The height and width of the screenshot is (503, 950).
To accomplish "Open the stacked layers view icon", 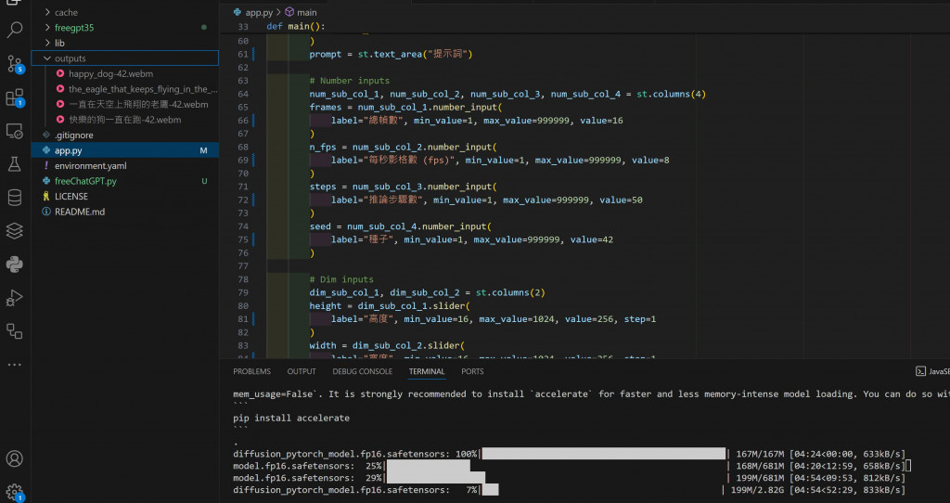I will 15,231.
